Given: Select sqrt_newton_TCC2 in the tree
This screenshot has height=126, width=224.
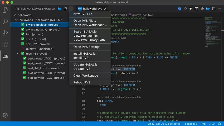Looking at the screenshot, I should [40, 63].
